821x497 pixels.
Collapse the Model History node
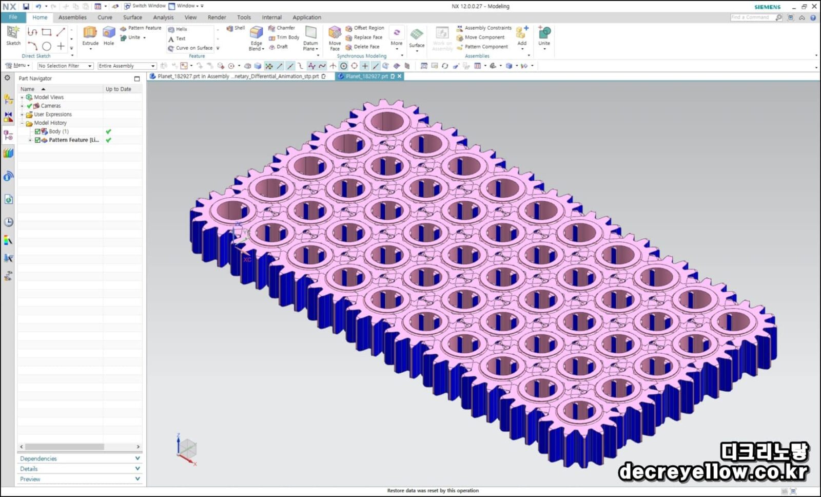pos(22,123)
